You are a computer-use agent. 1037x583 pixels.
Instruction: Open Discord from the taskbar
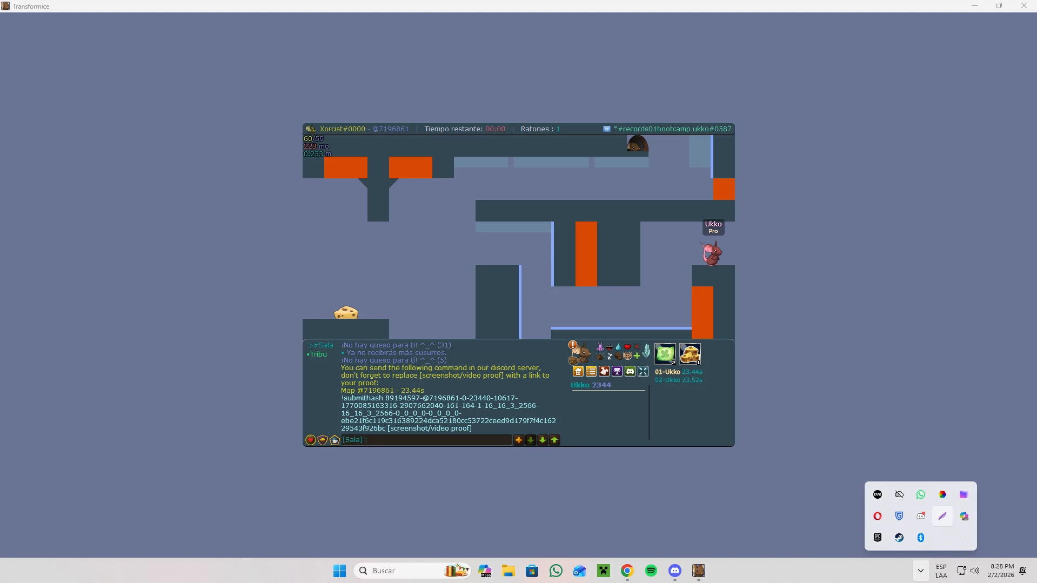click(x=675, y=571)
